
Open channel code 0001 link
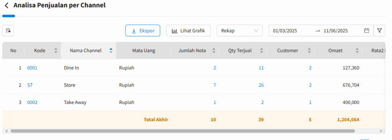coord(32,68)
